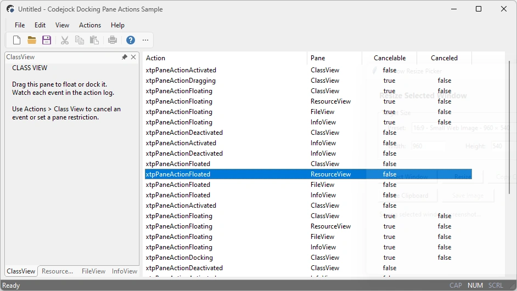Sort by the Canceled column header

pyautogui.click(x=444, y=58)
